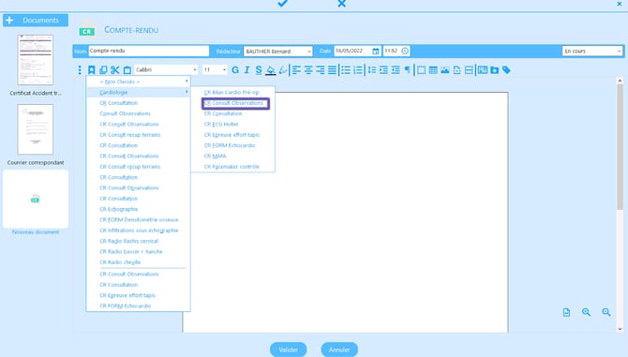Justify the text
Viewport: 628px width, 357px height.
332,70
